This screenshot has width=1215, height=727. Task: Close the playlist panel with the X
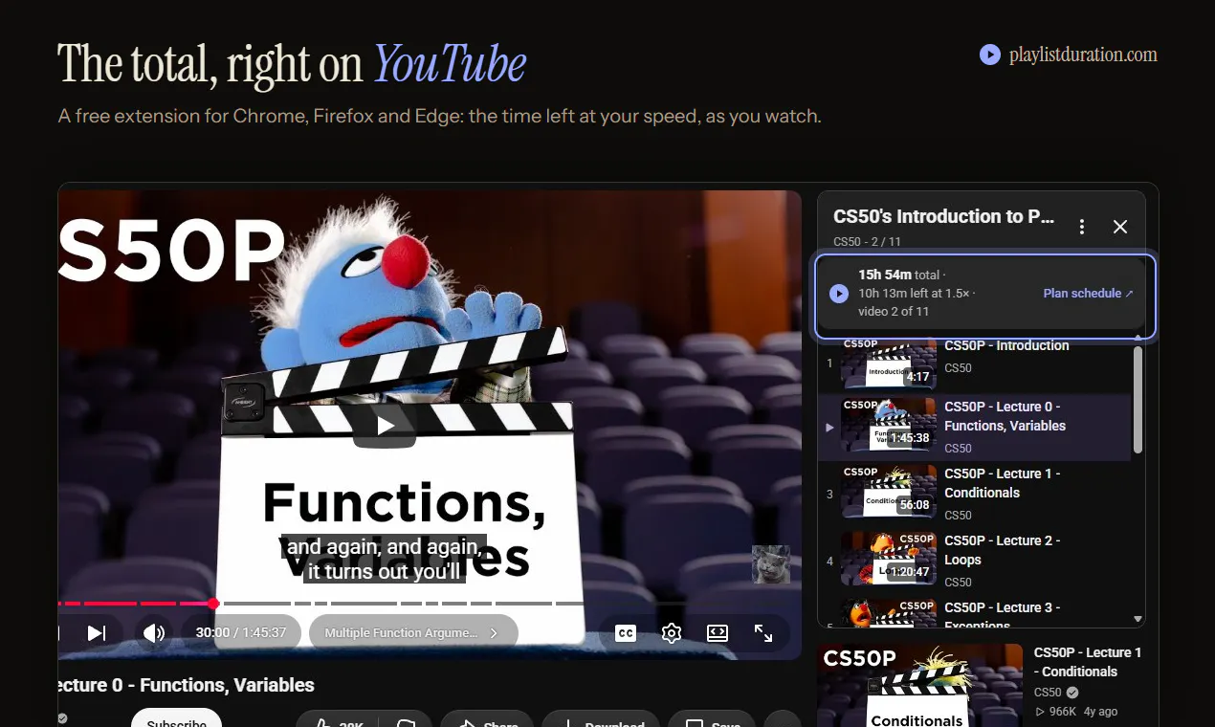tap(1120, 227)
